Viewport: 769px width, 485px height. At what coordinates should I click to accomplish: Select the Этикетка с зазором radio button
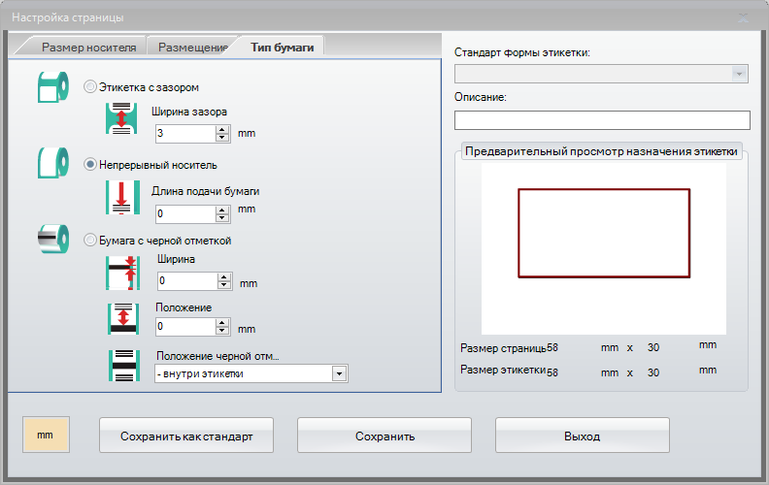89,87
